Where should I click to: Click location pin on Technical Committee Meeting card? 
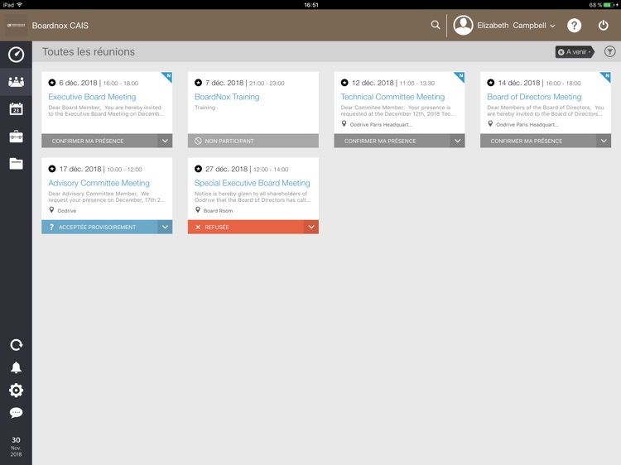(344, 124)
